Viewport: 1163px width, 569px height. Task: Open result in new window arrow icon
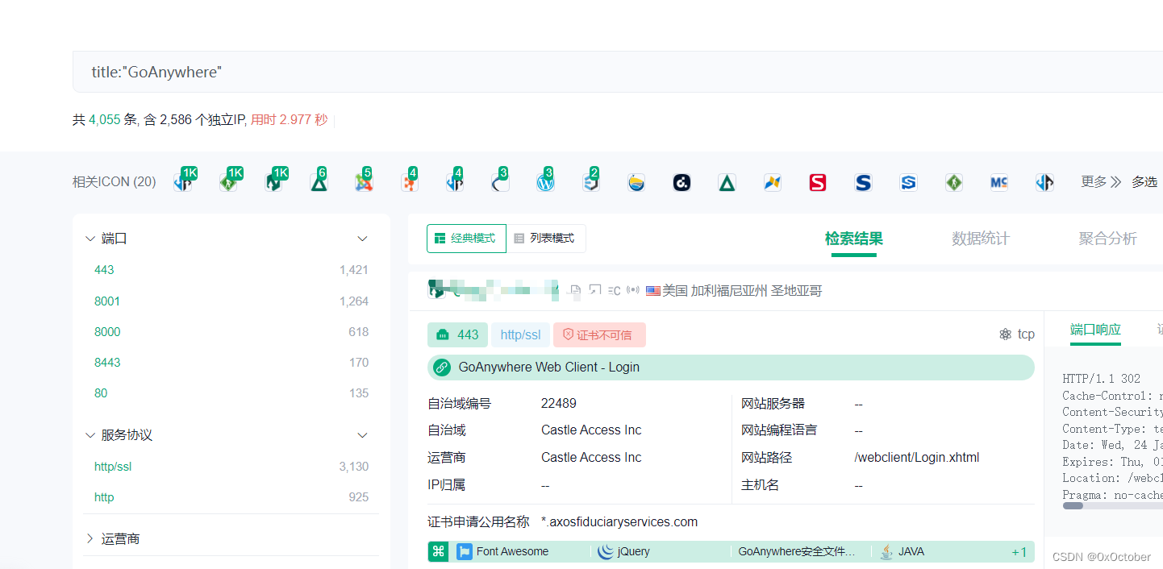(595, 290)
